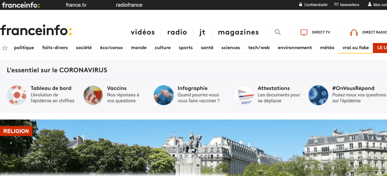This screenshot has height=176, width=387.
Task: Click 'Nos réponses à vos questions' text
Action: [123, 98]
